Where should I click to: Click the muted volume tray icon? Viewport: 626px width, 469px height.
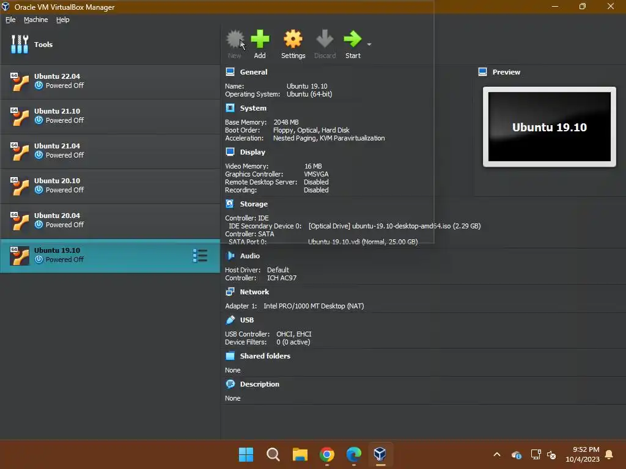pyautogui.click(x=552, y=454)
